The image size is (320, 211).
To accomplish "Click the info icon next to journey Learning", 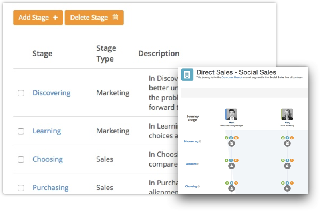I will [198, 164].
